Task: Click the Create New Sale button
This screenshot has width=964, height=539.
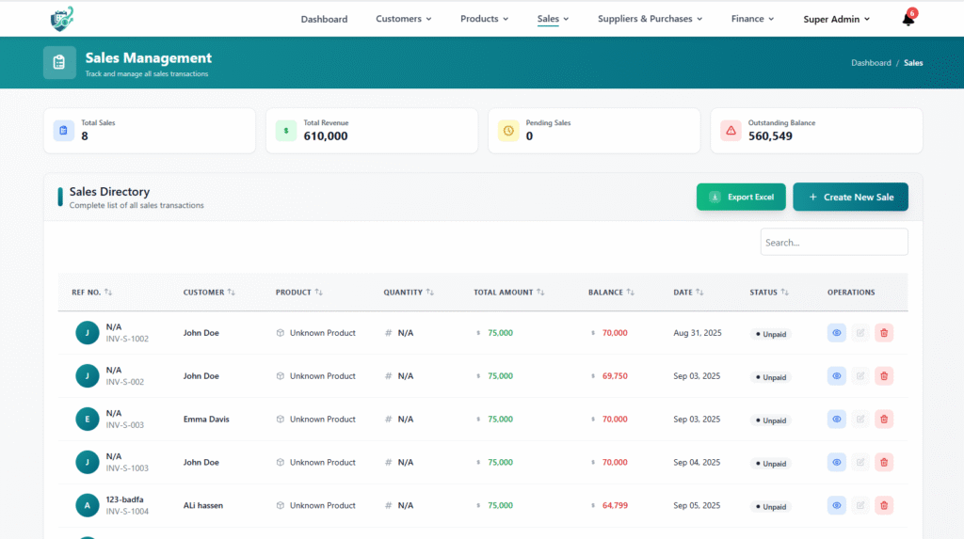Action: click(x=850, y=198)
